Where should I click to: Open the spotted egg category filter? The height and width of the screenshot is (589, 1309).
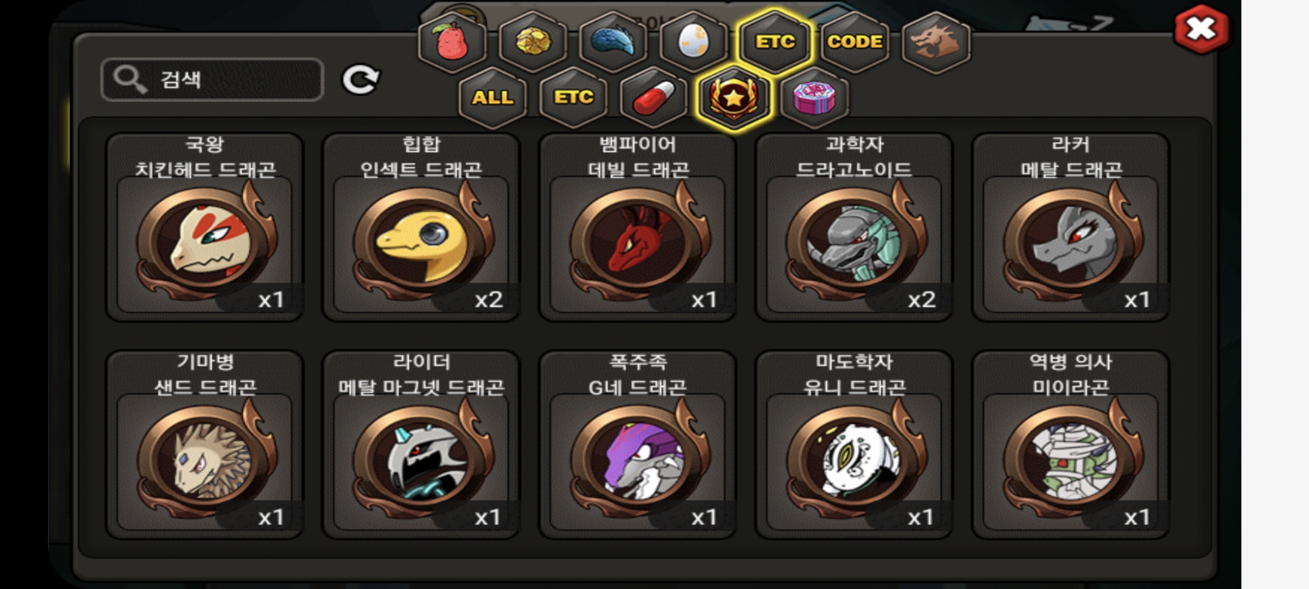(x=693, y=42)
